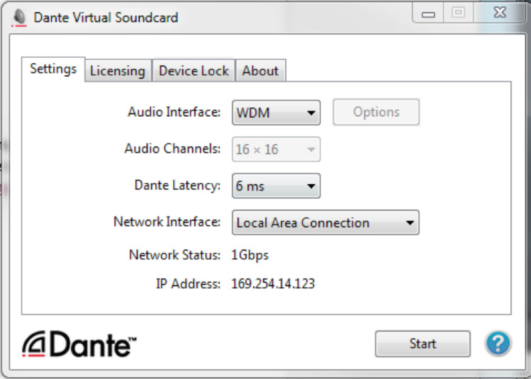The width and height of the screenshot is (531, 379).
Task: Show the About tab
Action: click(x=260, y=71)
